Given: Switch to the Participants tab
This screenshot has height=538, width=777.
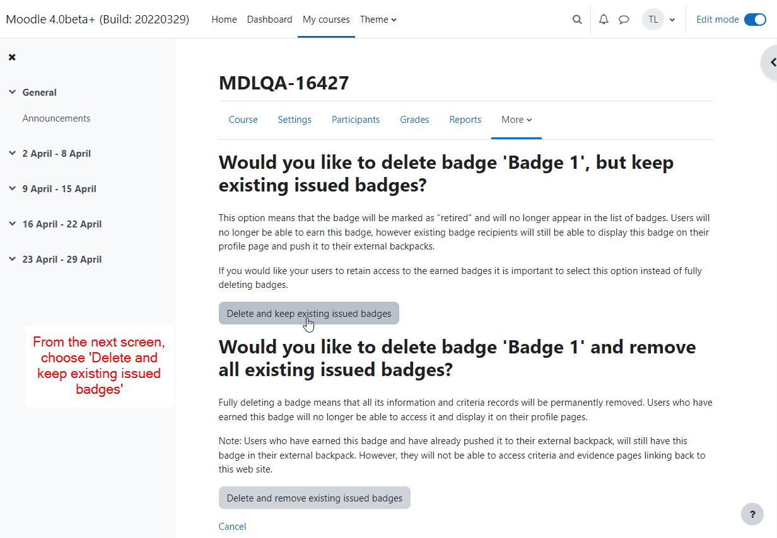Looking at the screenshot, I should (356, 120).
